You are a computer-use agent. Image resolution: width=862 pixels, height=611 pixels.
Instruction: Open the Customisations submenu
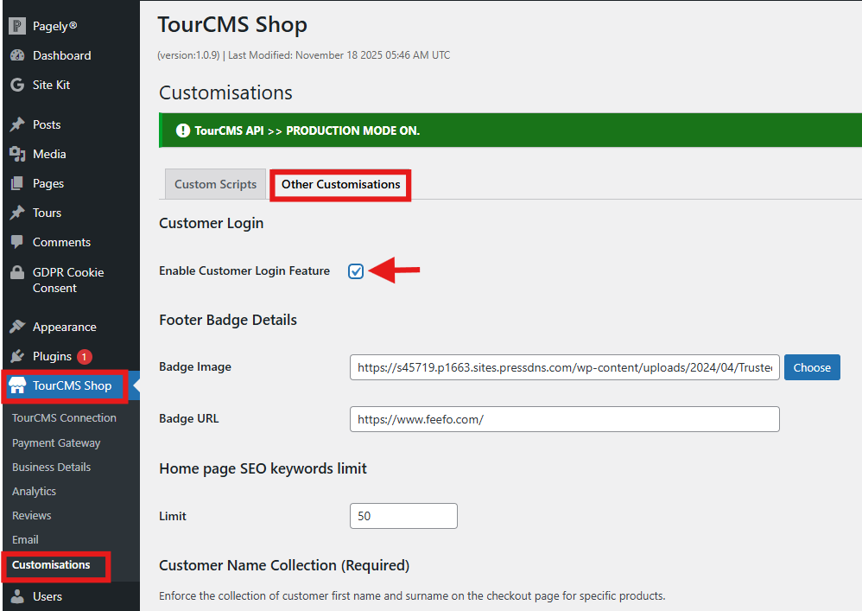(x=51, y=565)
